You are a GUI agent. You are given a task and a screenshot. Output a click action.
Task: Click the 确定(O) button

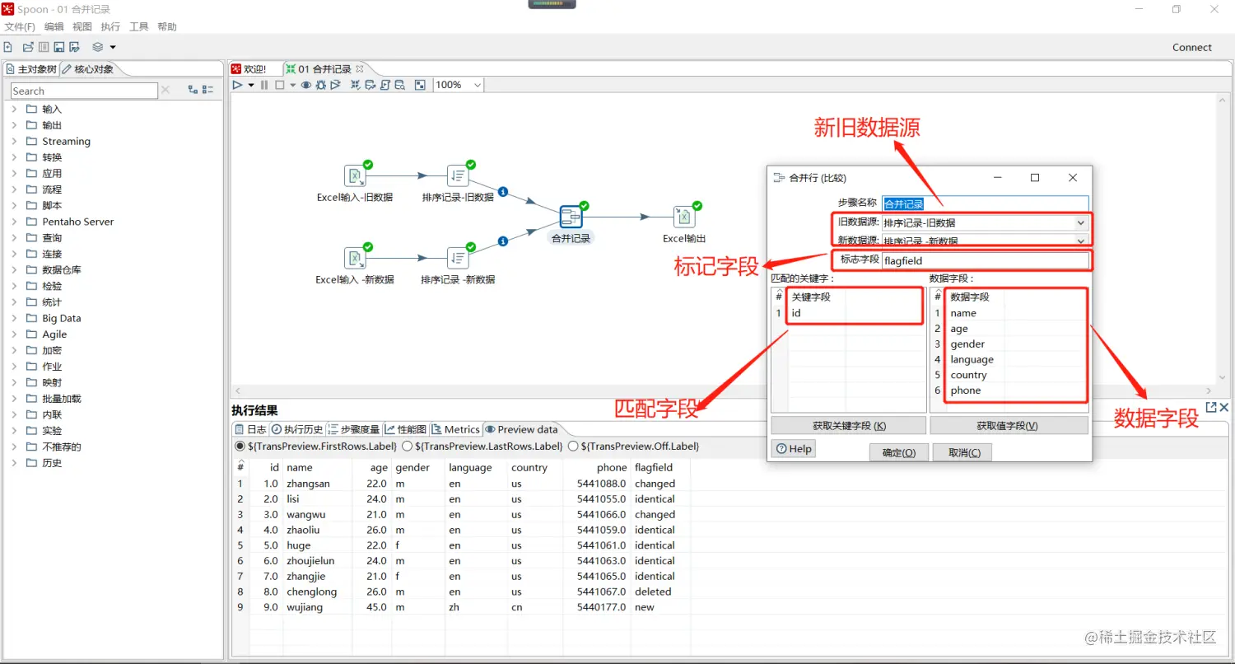click(899, 452)
